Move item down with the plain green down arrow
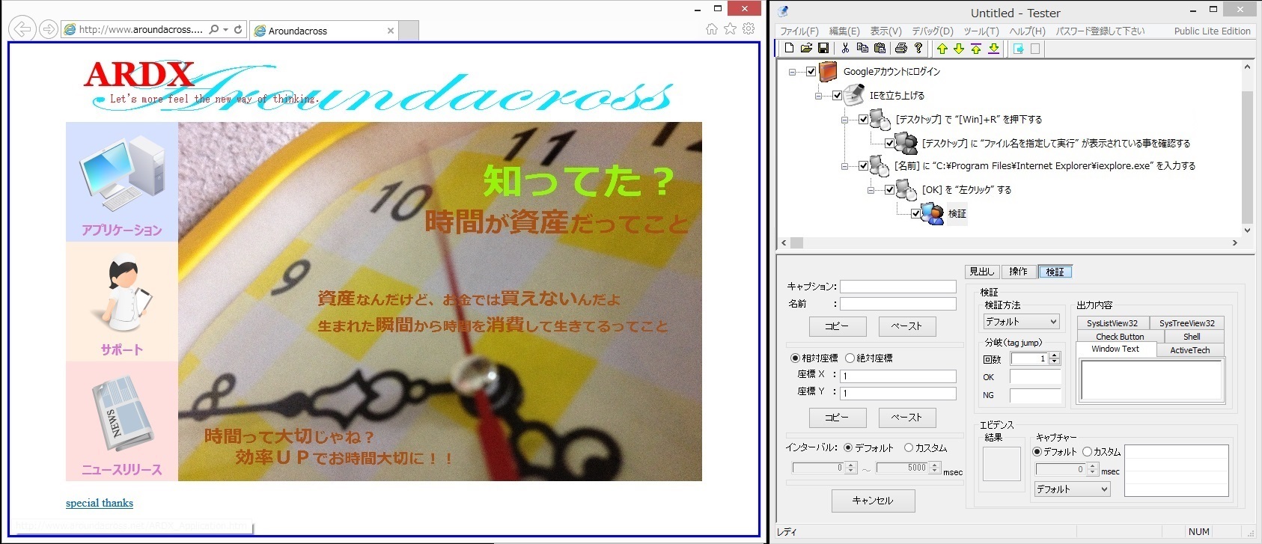 click(x=959, y=49)
